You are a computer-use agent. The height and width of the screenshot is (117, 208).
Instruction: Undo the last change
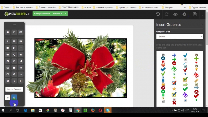[x=158, y=14]
